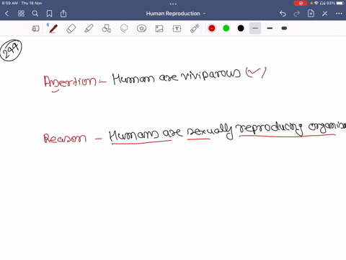Close editing mode with the X
The image size is (346, 260).
pos(325,14)
